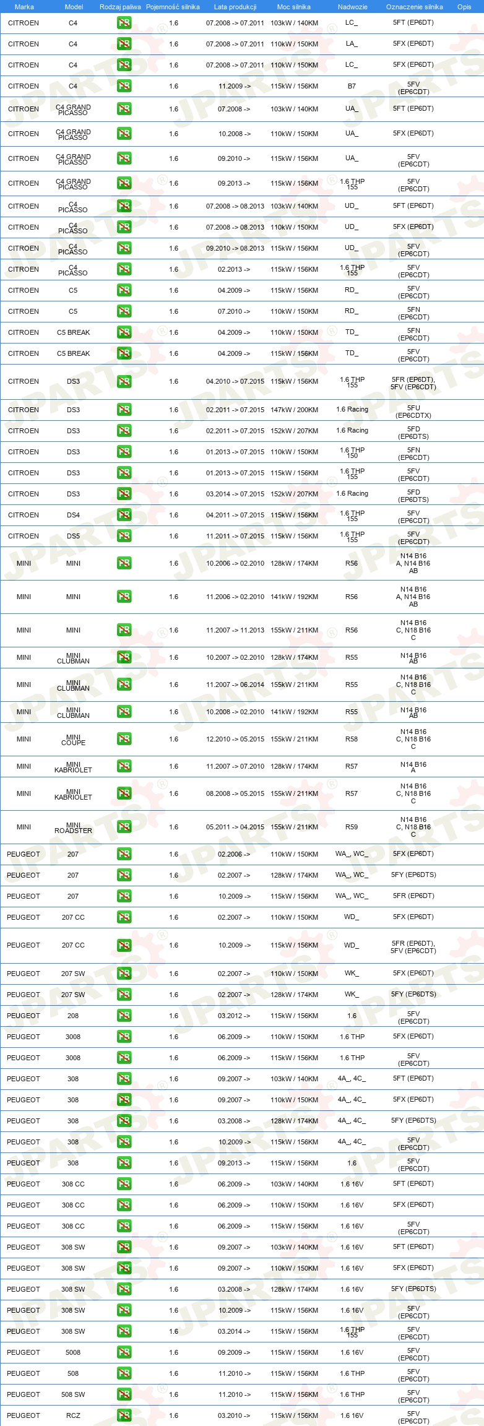Click the Oznaczenie silnika column header

click(414, 7)
